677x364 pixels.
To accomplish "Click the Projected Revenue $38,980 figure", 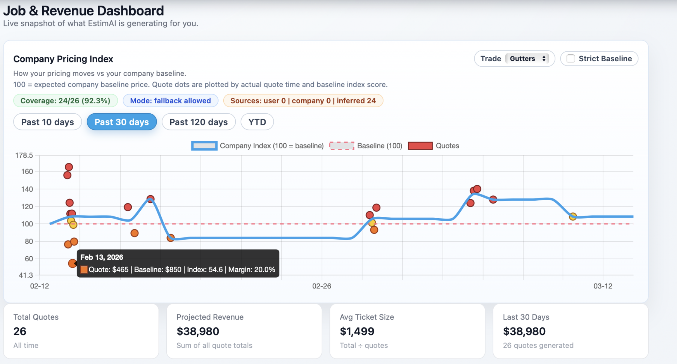I will 197,331.
